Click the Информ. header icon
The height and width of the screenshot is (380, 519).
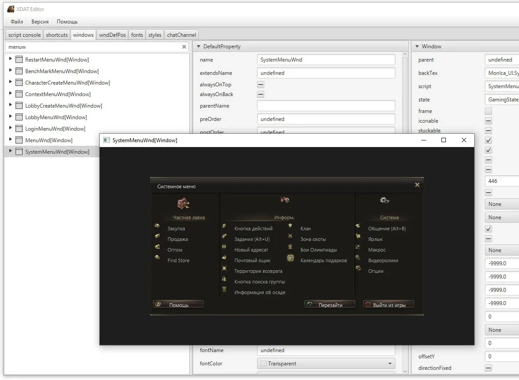(x=285, y=199)
